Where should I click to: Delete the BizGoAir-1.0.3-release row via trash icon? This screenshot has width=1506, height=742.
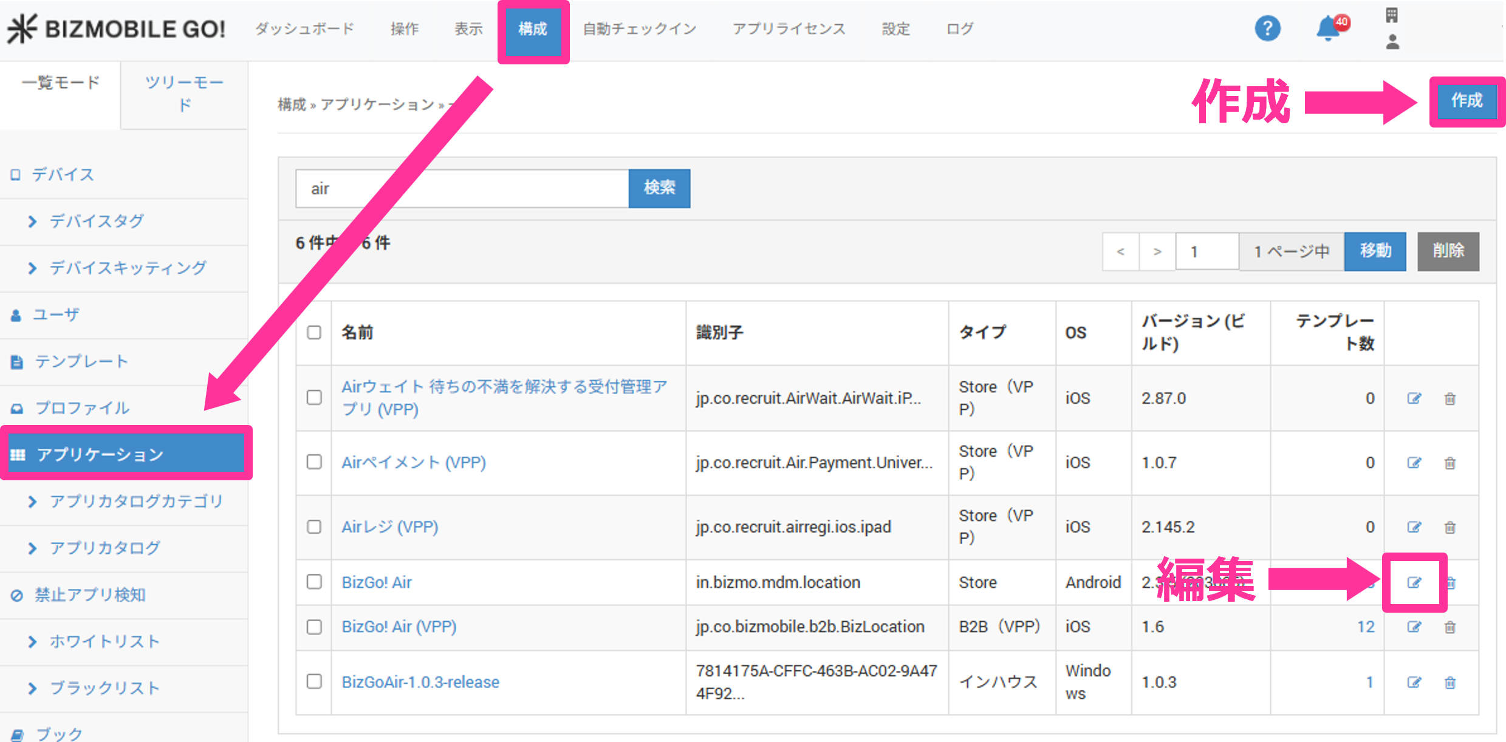coord(1450,682)
